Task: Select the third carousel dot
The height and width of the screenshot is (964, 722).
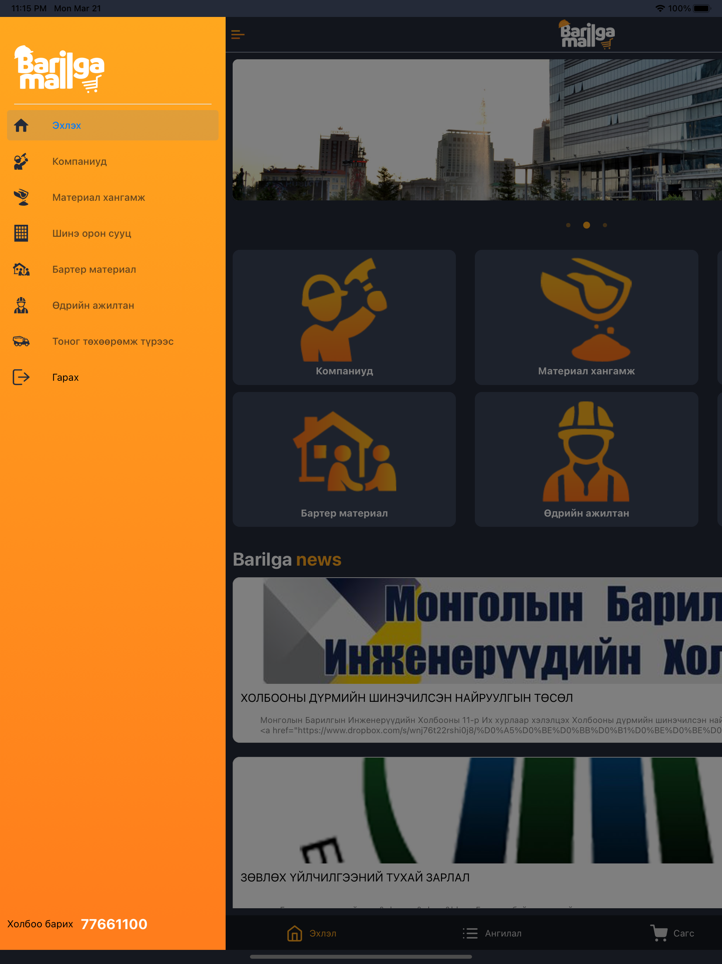Action: 605,225
